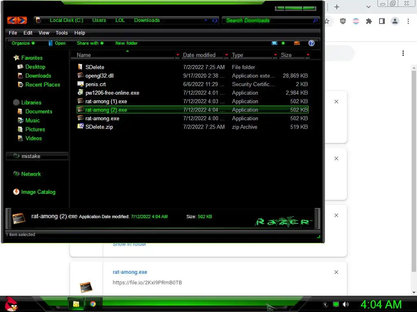Screen dimensions: 417x312
Task: Click the SDelete folder icon
Action: coord(80,67)
